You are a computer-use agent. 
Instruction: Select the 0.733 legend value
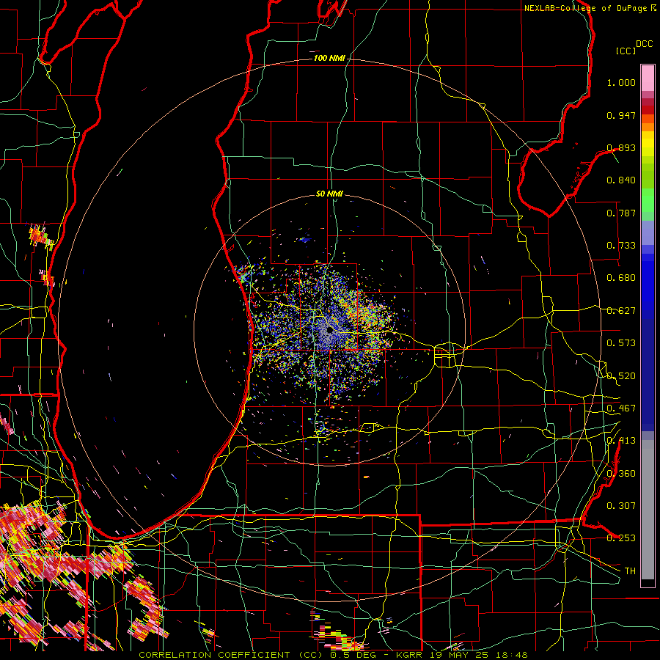coord(621,246)
